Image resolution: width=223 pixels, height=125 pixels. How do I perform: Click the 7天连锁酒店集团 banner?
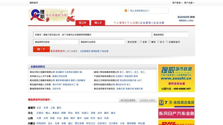[176, 102]
